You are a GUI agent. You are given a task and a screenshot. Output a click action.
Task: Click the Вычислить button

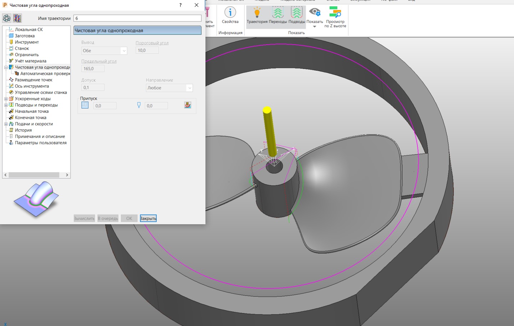pyautogui.click(x=84, y=219)
